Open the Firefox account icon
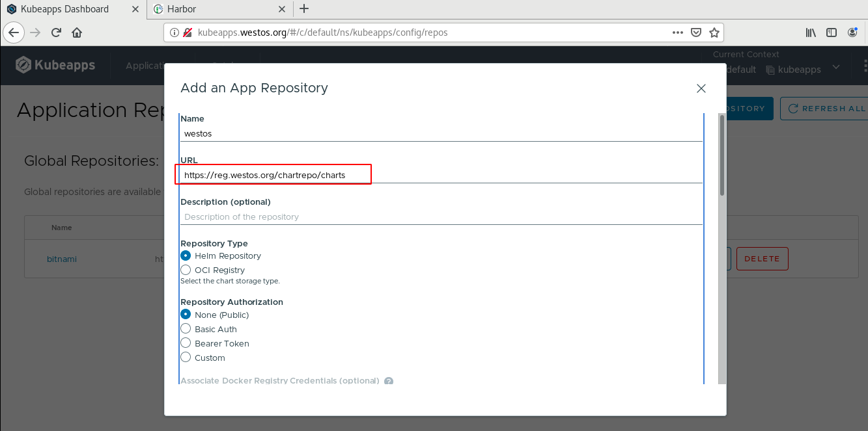 click(852, 32)
